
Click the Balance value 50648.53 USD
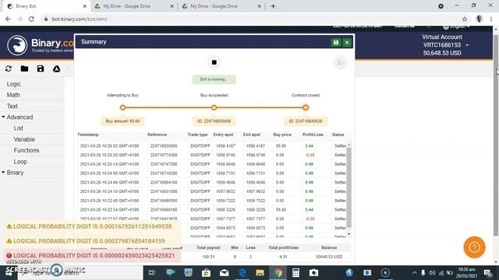[329, 257]
